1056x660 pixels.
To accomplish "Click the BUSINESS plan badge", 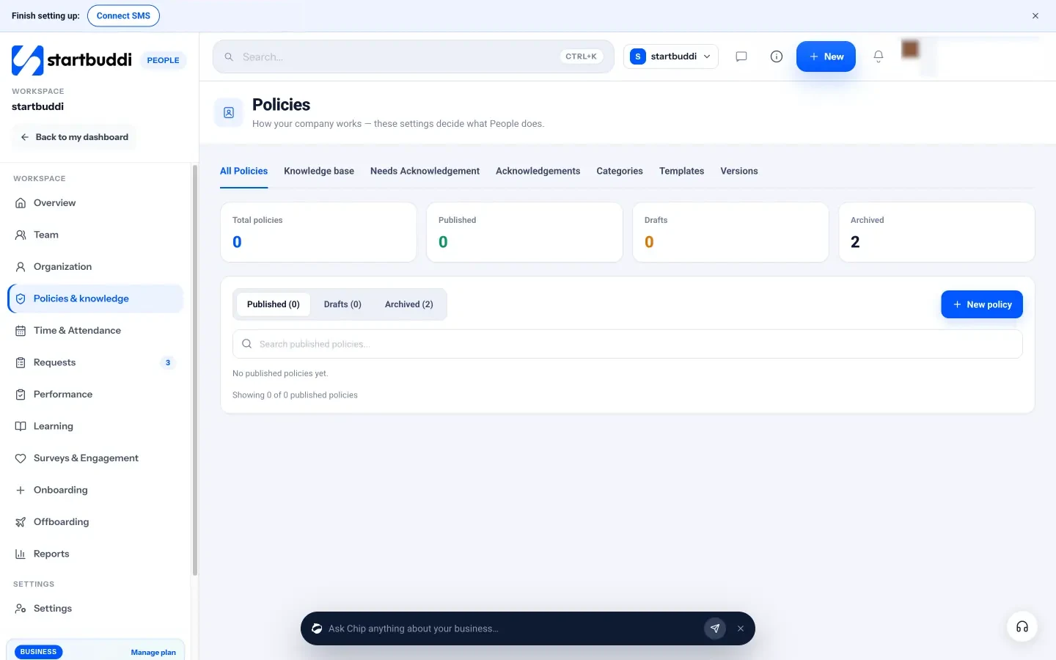I will point(38,652).
